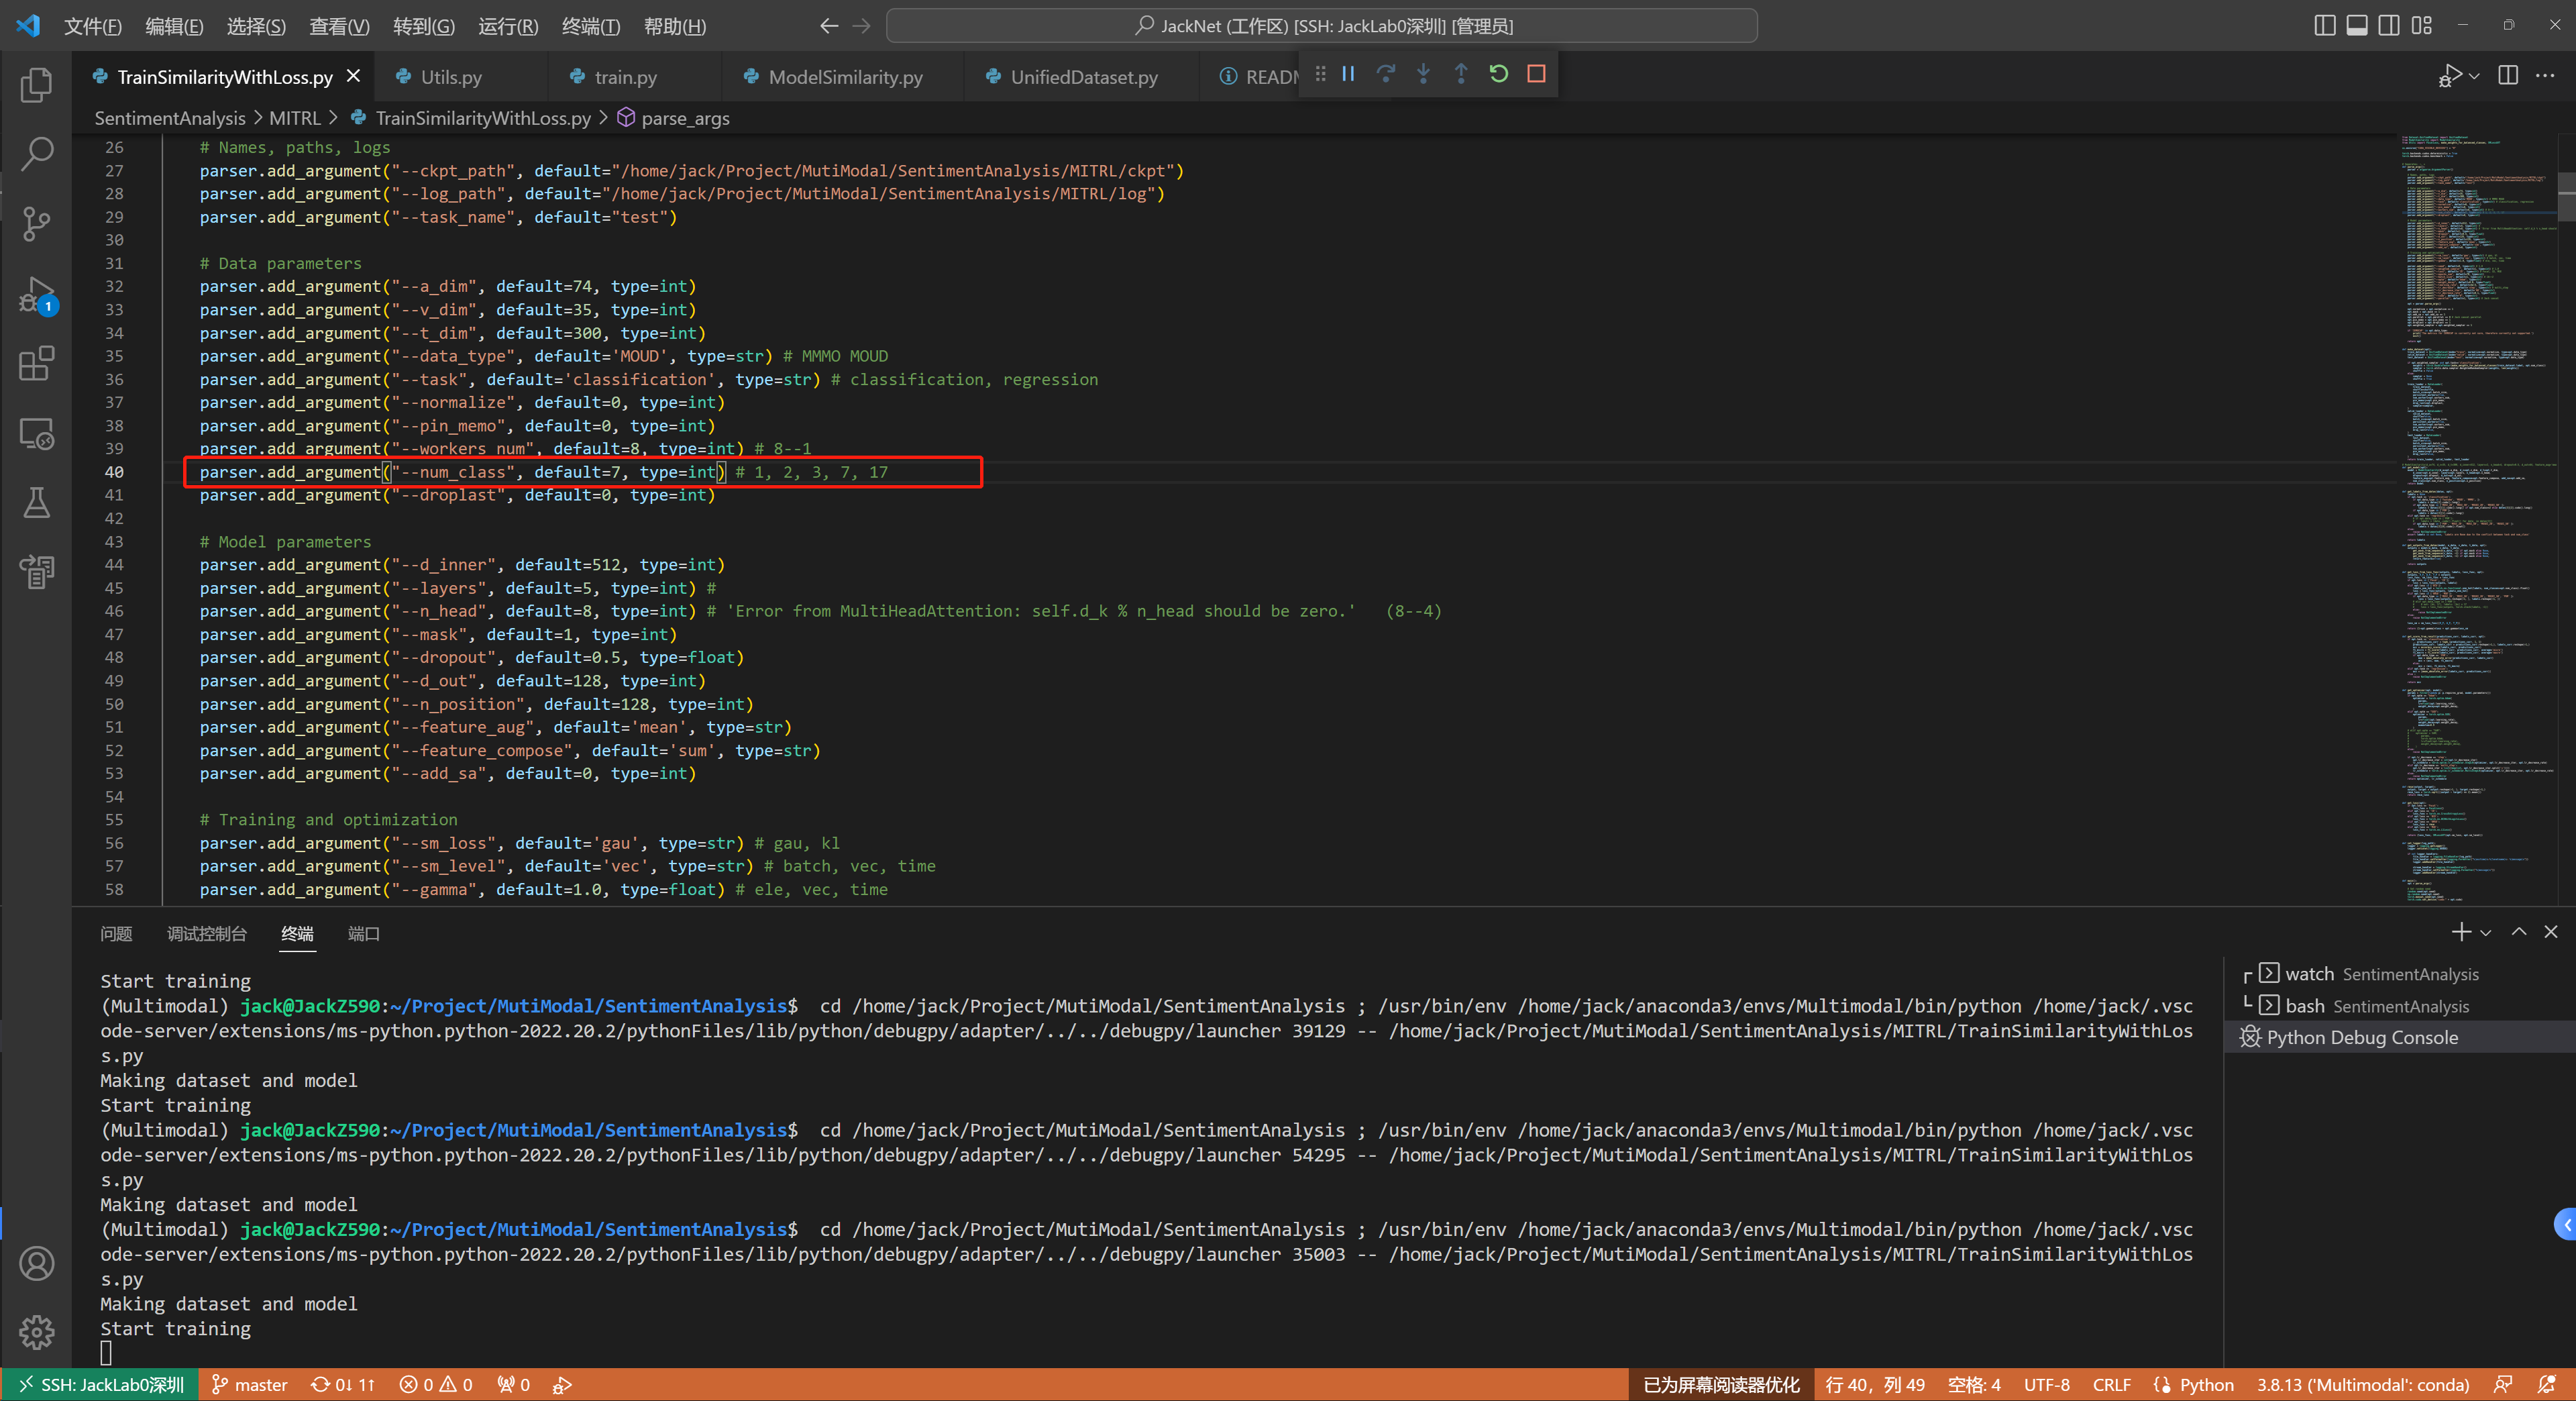Open the Source Control view

point(36,224)
